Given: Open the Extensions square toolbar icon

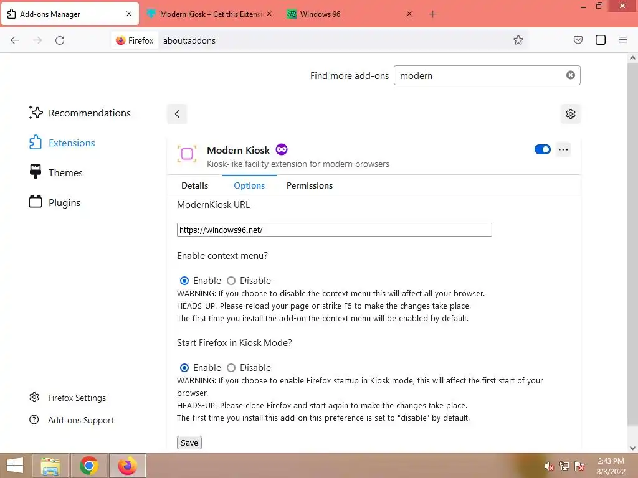Looking at the screenshot, I should click(x=601, y=40).
